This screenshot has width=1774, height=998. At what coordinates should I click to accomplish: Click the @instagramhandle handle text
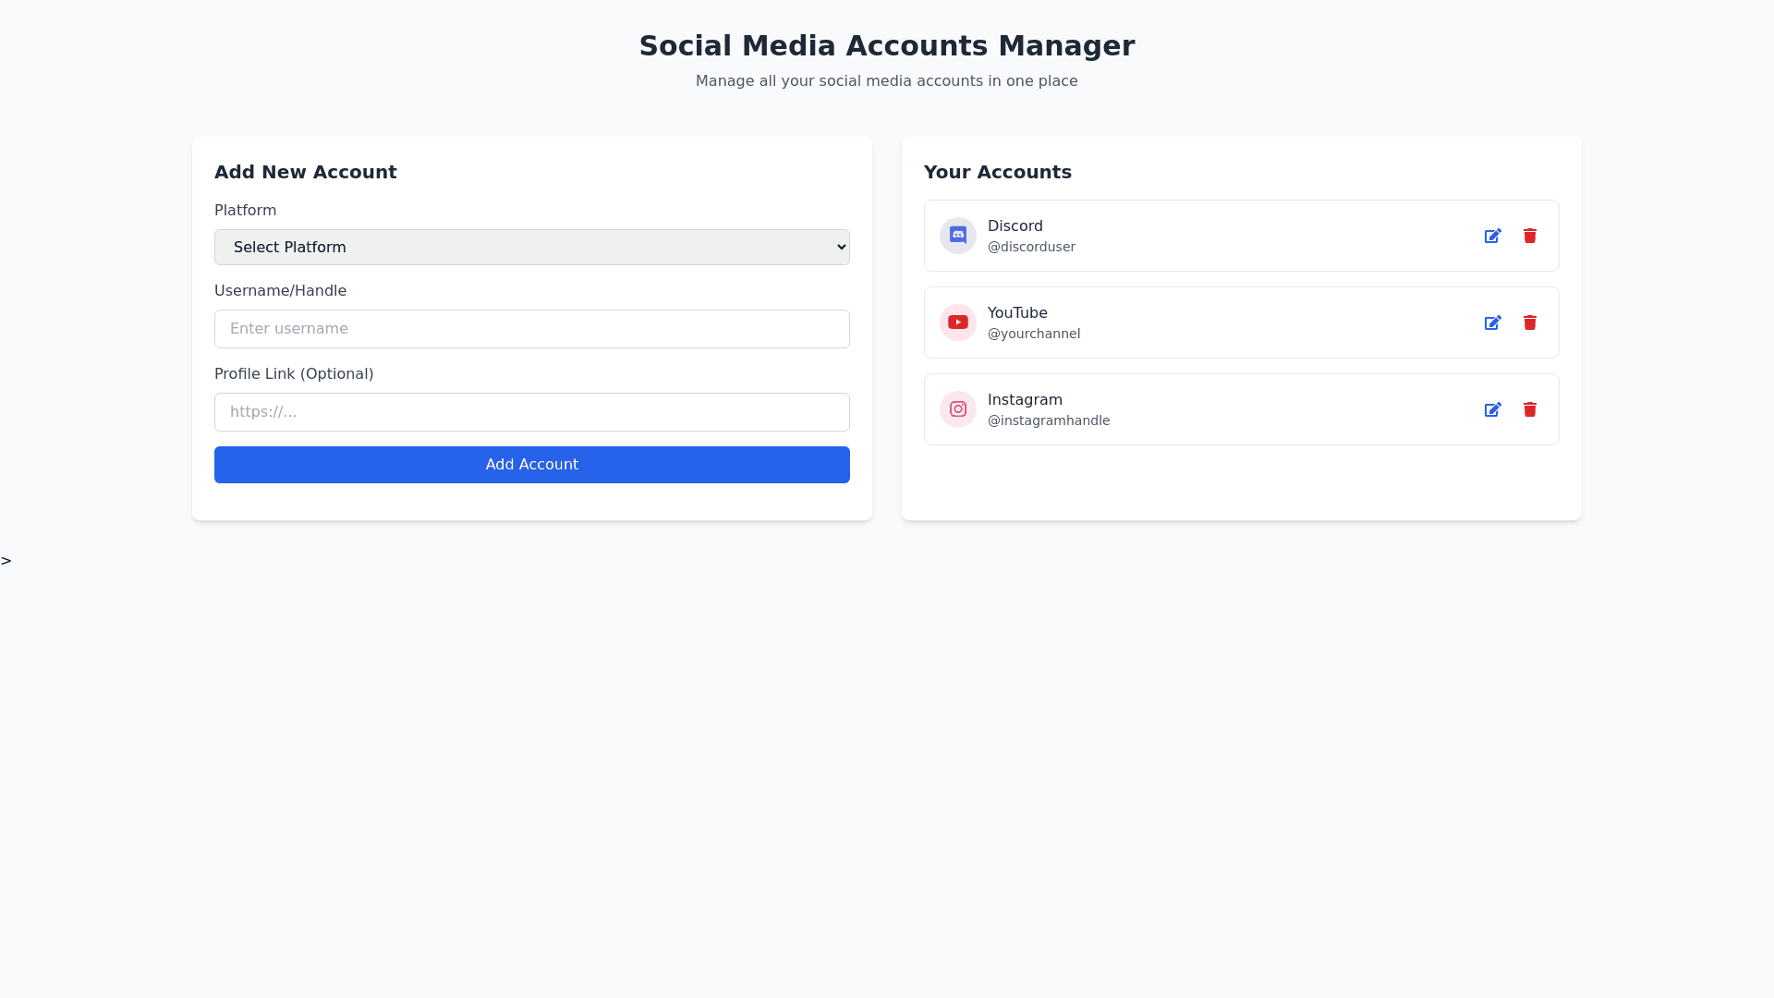coord(1048,420)
